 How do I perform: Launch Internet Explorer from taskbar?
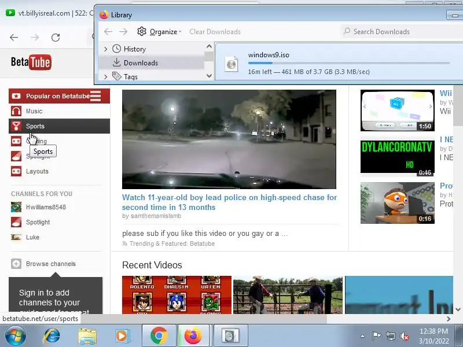pyautogui.click(x=52, y=336)
